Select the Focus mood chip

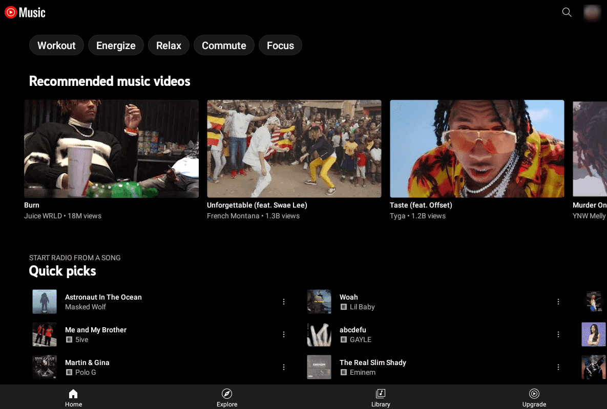pyautogui.click(x=280, y=45)
